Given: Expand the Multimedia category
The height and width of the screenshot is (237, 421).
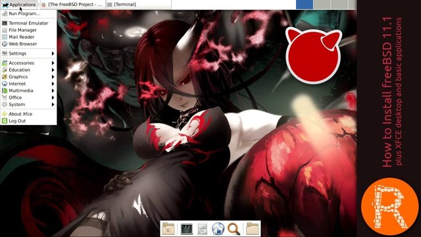Looking at the screenshot, I should pyautogui.click(x=28, y=91).
